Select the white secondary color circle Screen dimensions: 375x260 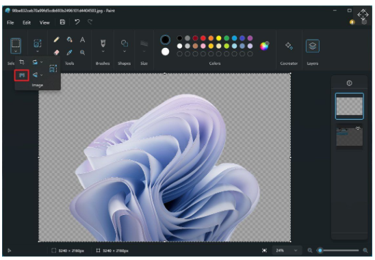165,52
